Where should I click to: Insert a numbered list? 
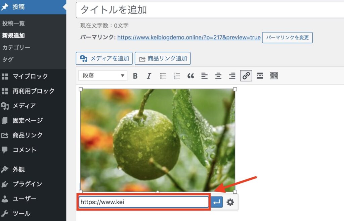click(x=177, y=76)
